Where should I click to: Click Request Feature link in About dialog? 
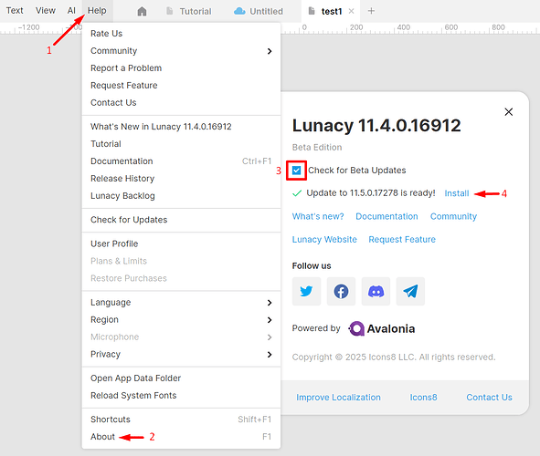pos(402,240)
